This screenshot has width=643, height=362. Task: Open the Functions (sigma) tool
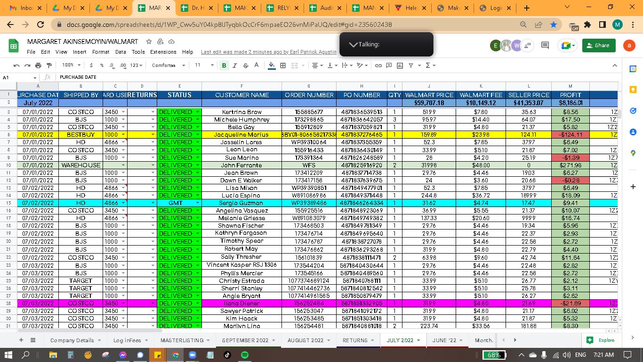coord(430,66)
